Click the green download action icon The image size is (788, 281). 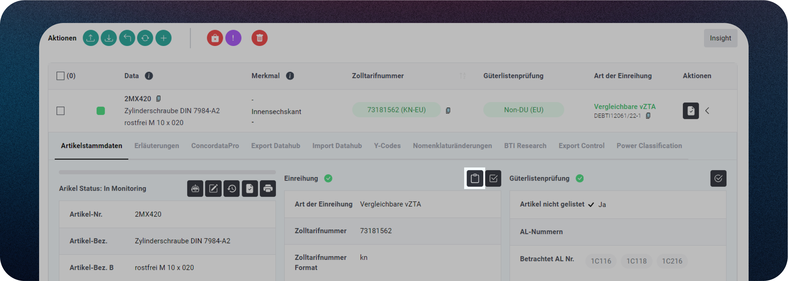109,38
